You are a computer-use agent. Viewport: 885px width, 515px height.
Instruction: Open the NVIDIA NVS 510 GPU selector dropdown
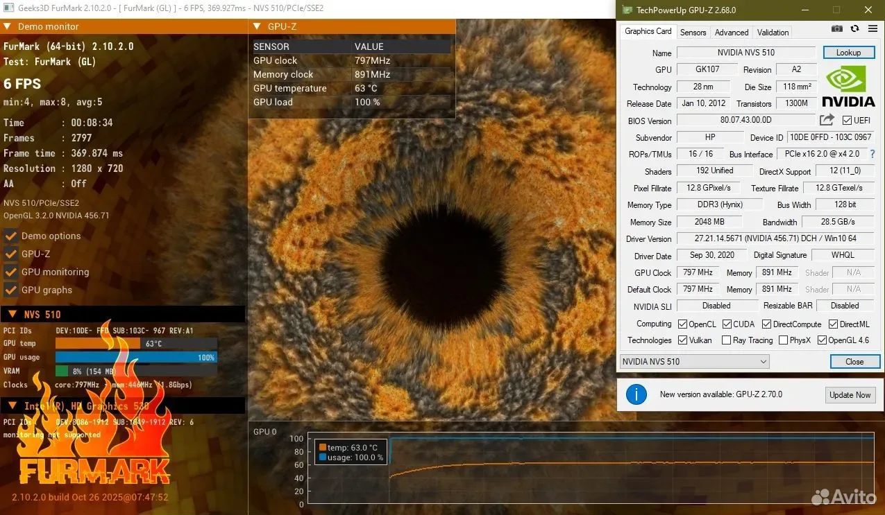(694, 361)
